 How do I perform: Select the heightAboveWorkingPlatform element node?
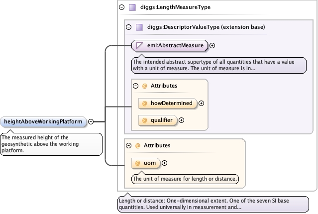click(43, 122)
